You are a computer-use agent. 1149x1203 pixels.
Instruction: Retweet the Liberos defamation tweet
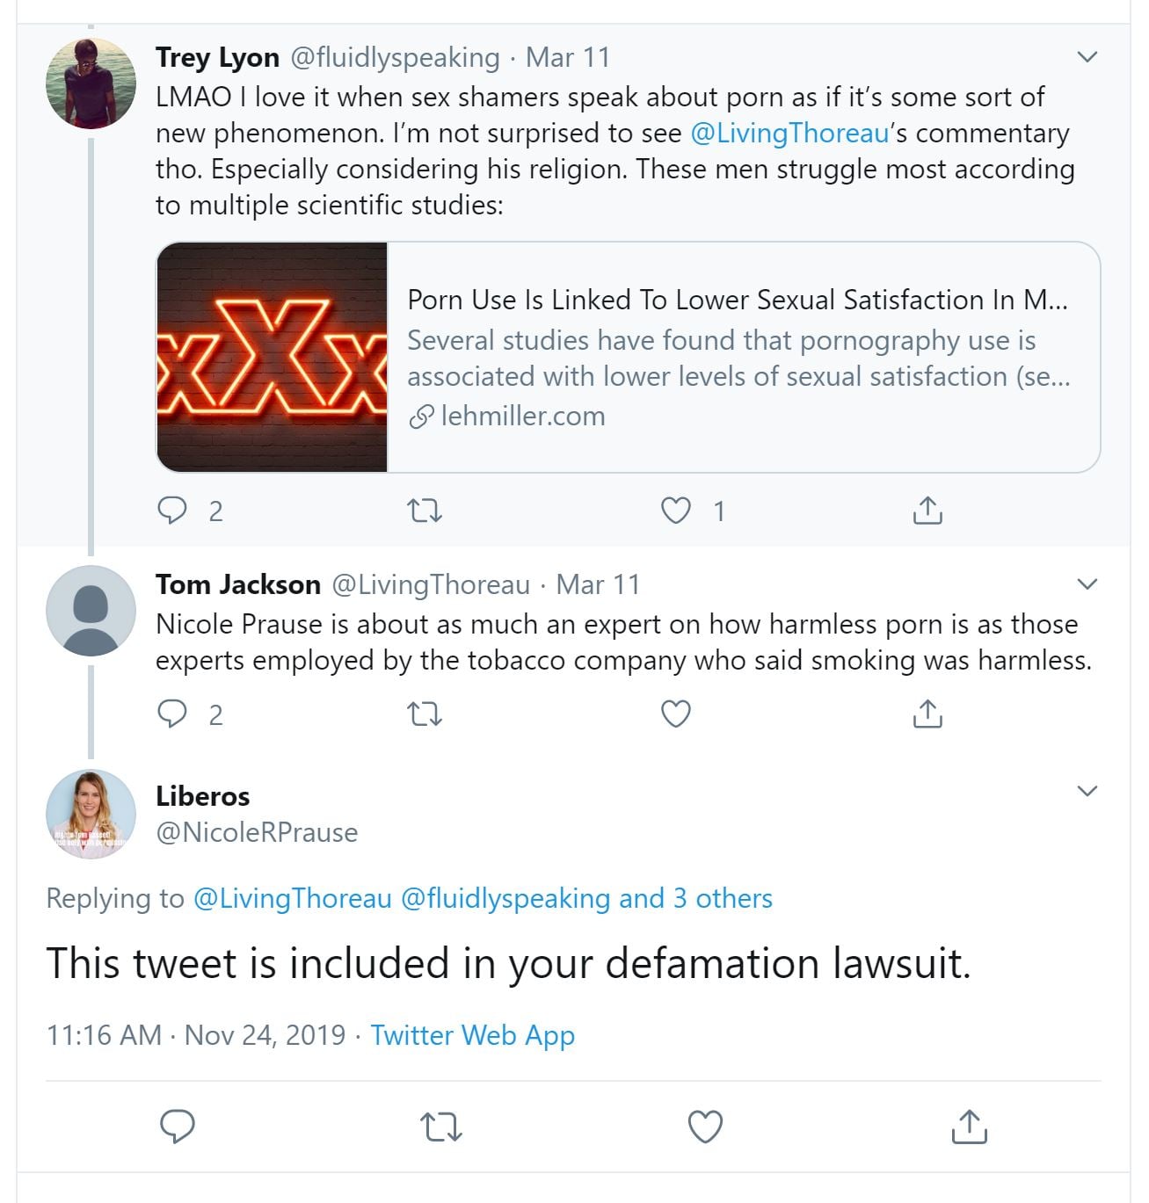pyautogui.click(x=441, y=1127)
